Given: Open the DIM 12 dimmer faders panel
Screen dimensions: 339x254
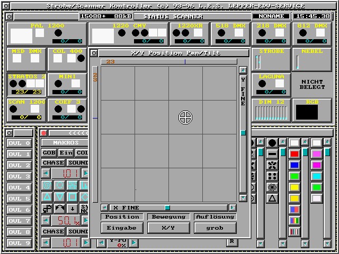Looking at the screenshot, I should [271, 110].
